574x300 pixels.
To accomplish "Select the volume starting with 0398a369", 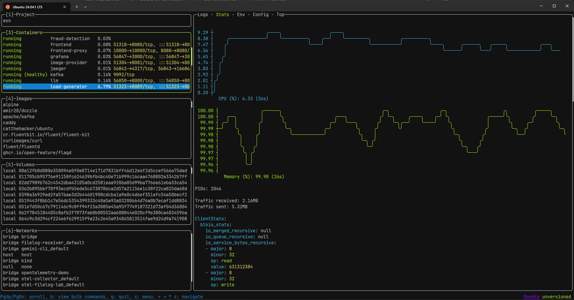I will coord(96,195).
